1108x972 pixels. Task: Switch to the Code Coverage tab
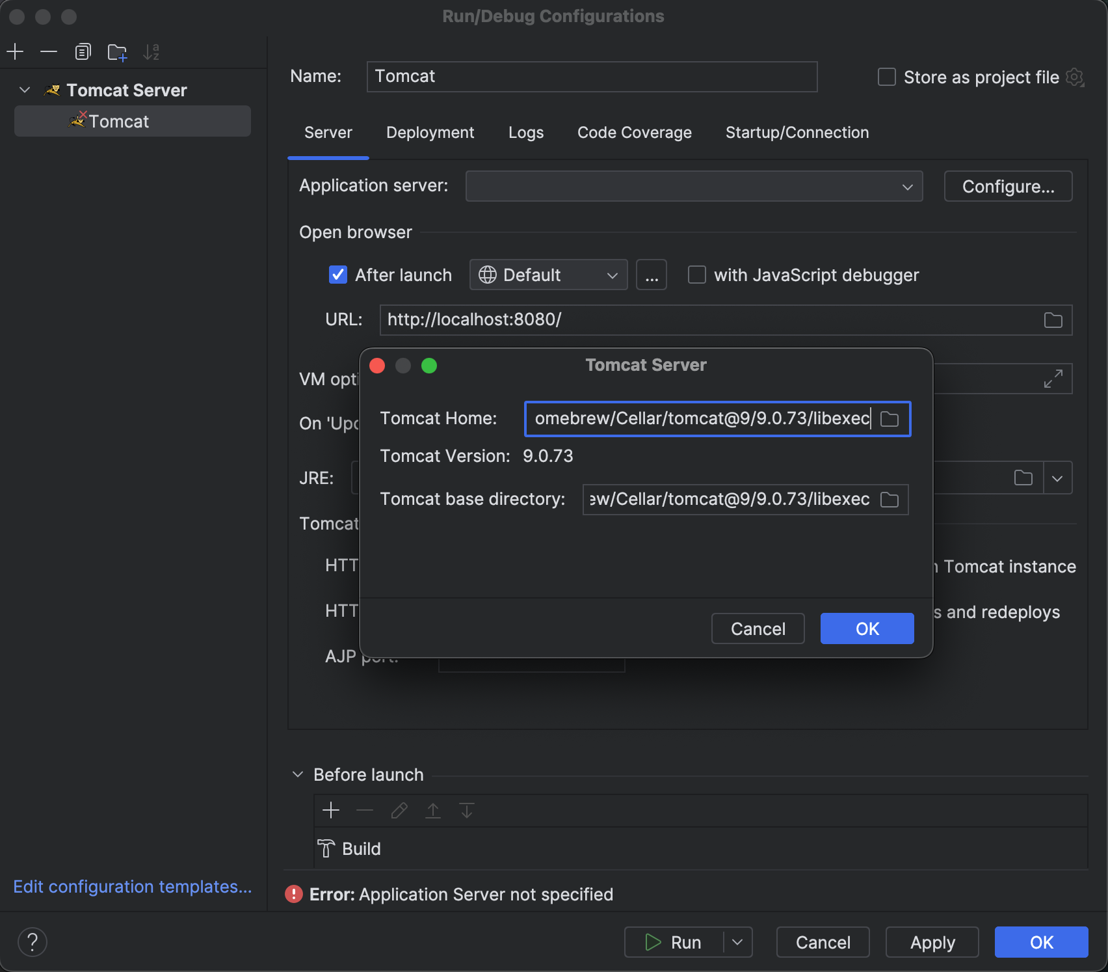coord(635,133)
